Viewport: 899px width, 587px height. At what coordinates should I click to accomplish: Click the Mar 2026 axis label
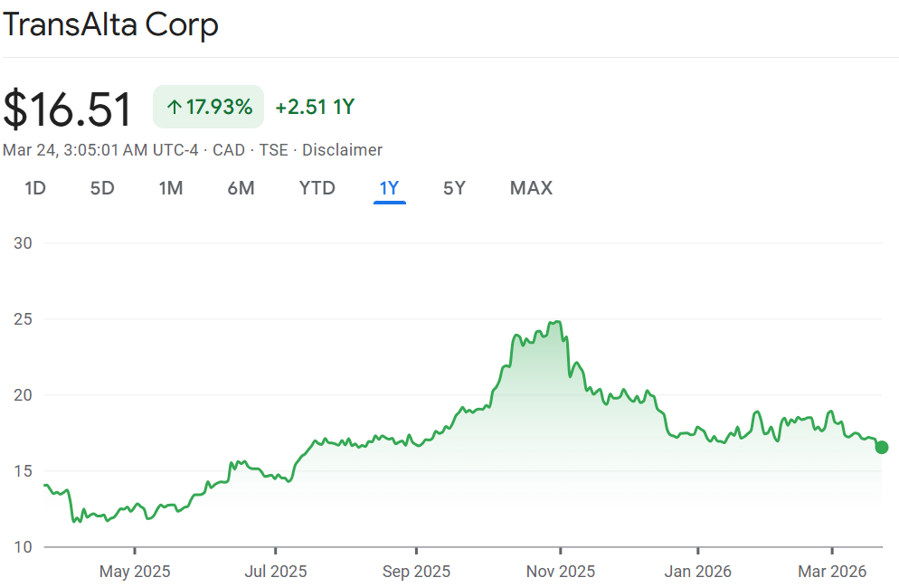click(832, 572)
